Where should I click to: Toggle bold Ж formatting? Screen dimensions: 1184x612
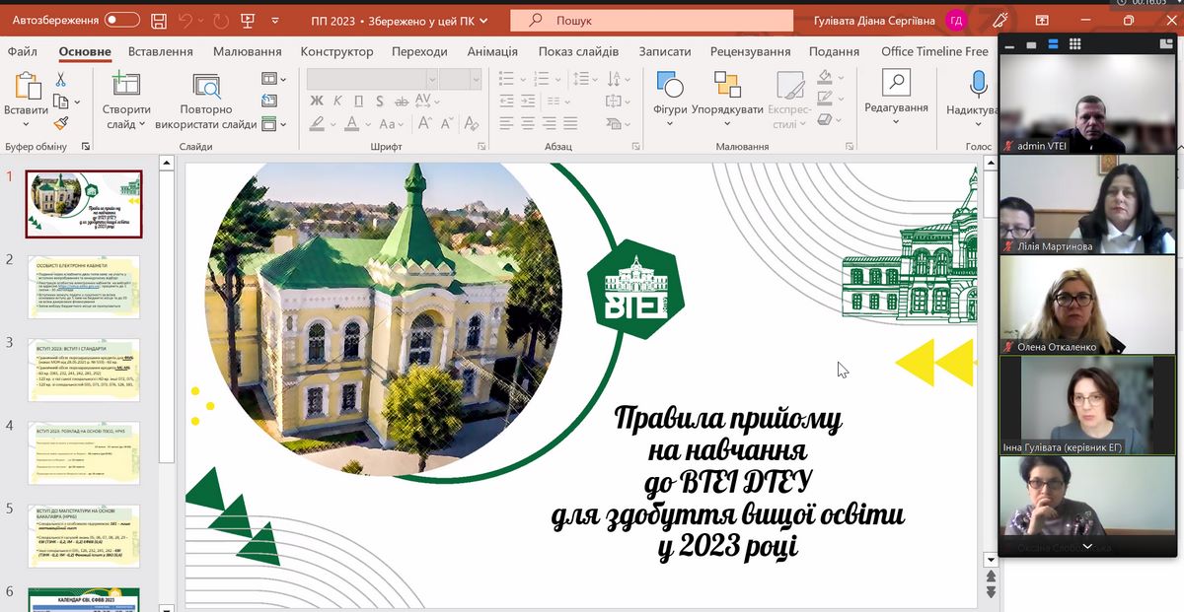click(x=317, y=101)
